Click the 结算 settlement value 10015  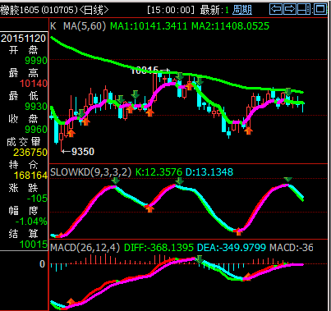click(34, 245)
